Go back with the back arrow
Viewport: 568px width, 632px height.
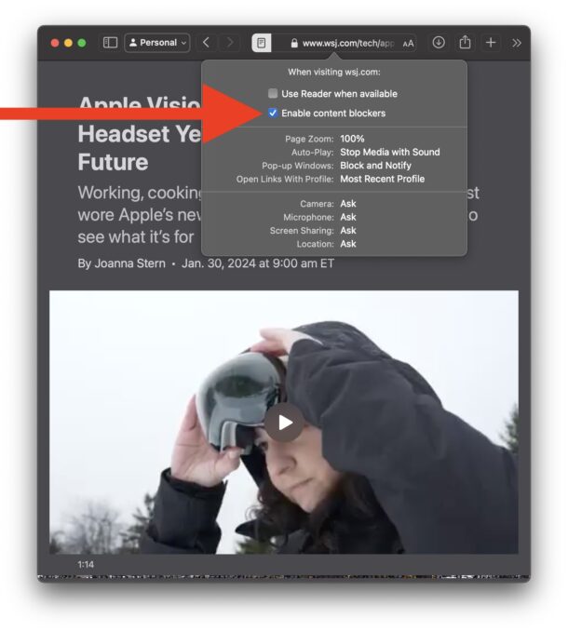[x=206, y=43]
